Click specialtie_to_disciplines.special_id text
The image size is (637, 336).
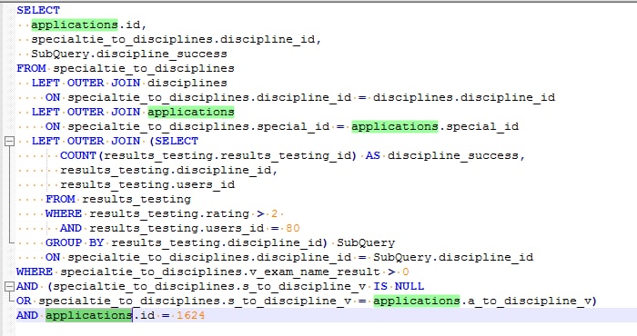point(198,126)
